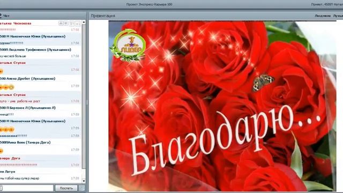The height and width of the screenshot is (193, 343).
Task: Click the three smileys under Алена Дробот
Action: tap(7, 87)
